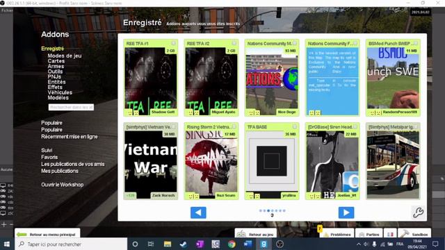The width and height of the screenshot is (445, 250).
Task: Open the Sandbox gamemode selector
Action: [414, 234]
